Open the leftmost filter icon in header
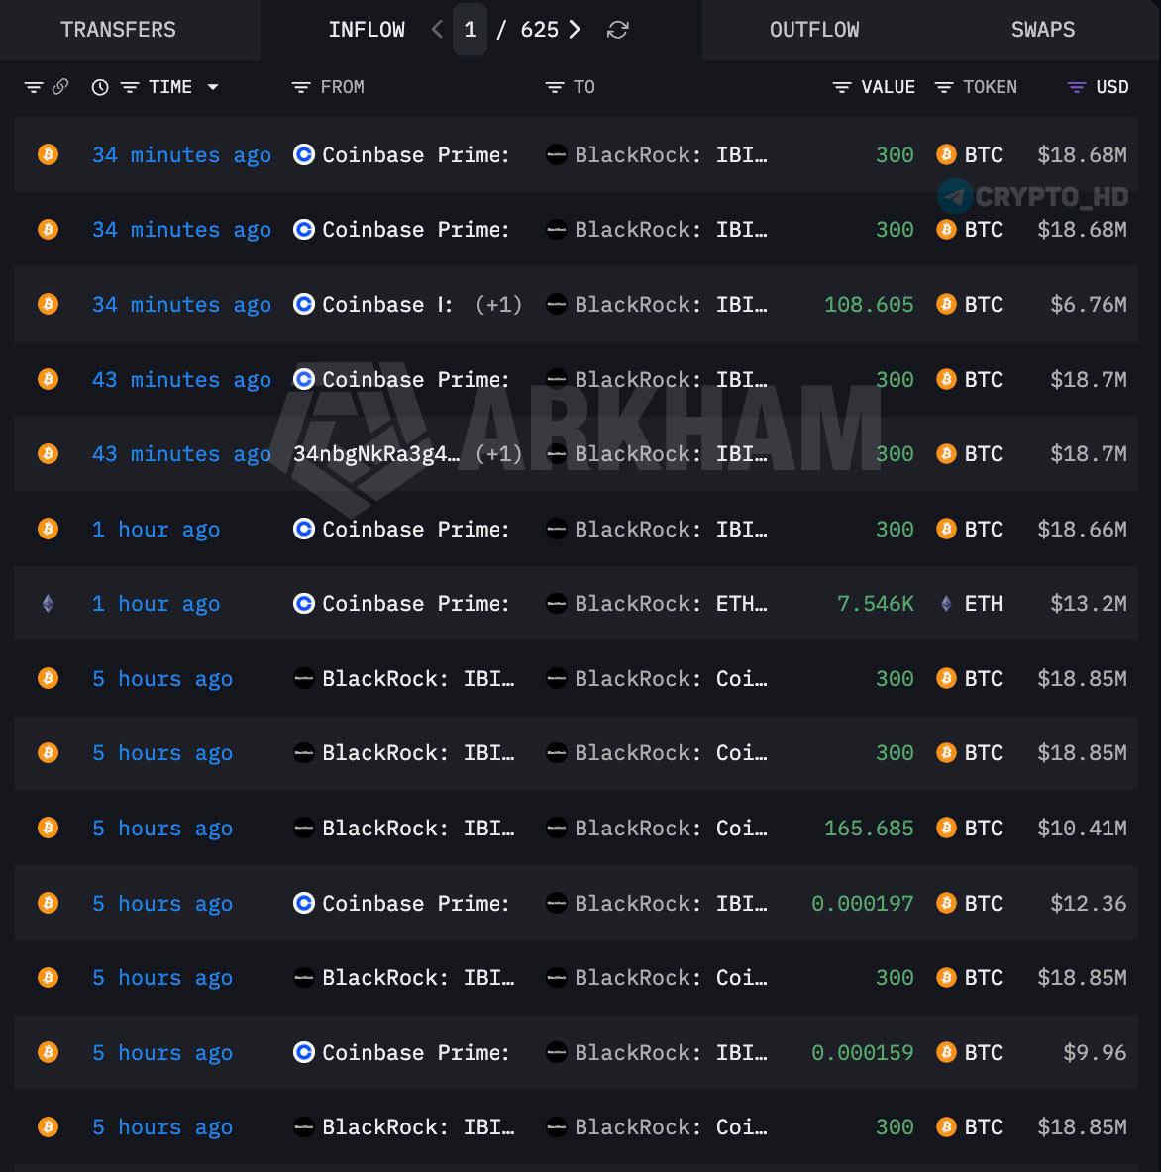Viewport: 1161px width, 1172px height. (x=33, y=87)
